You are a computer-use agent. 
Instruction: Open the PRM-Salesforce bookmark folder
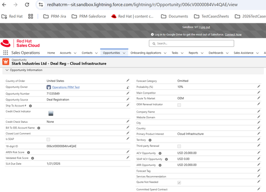[89, 16]
